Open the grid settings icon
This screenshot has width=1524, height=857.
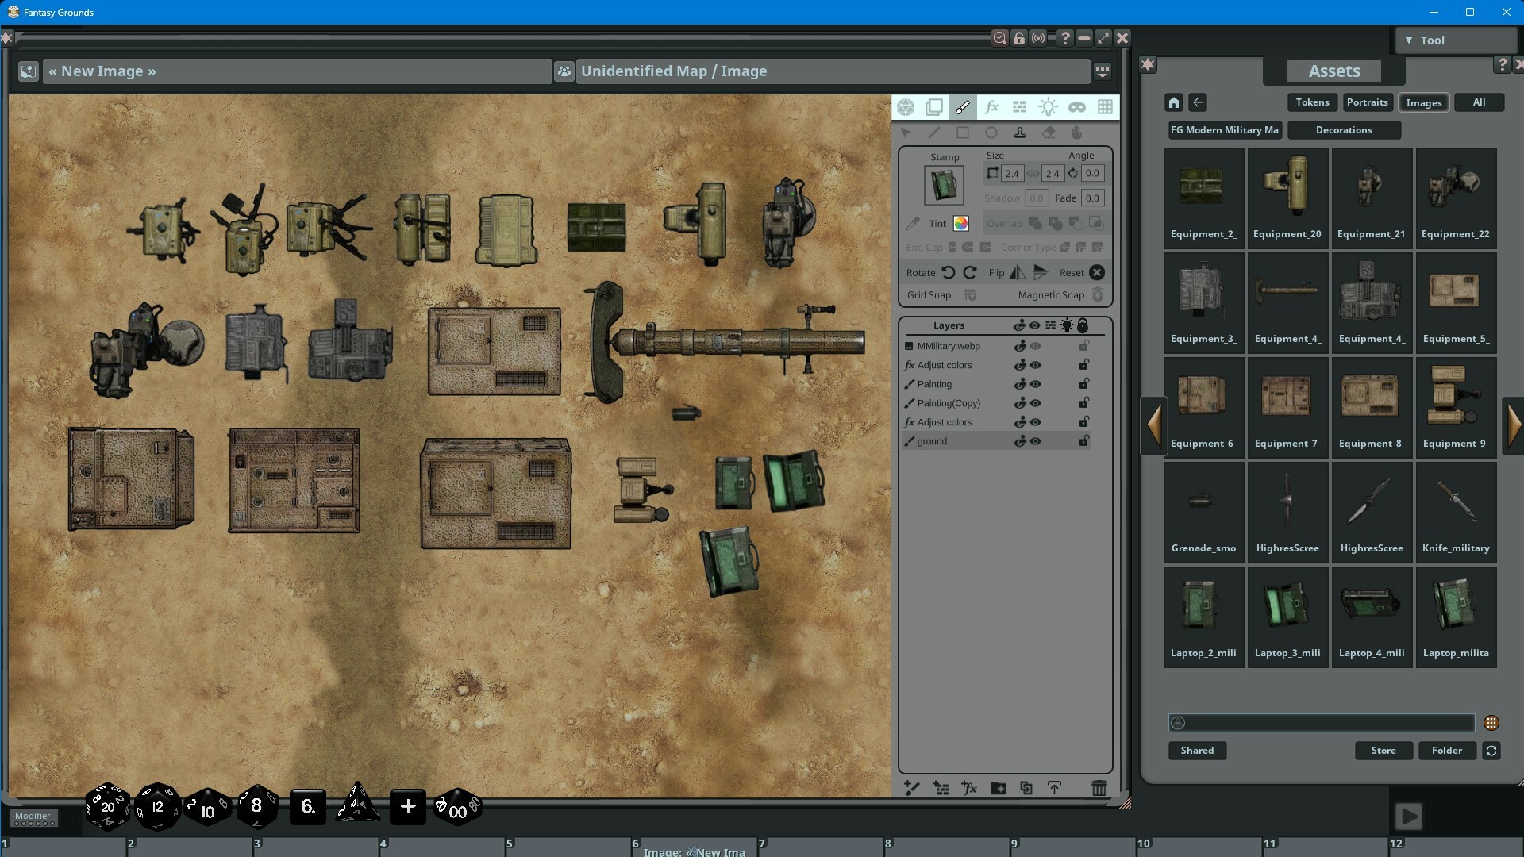click(x=1106, y=107)
